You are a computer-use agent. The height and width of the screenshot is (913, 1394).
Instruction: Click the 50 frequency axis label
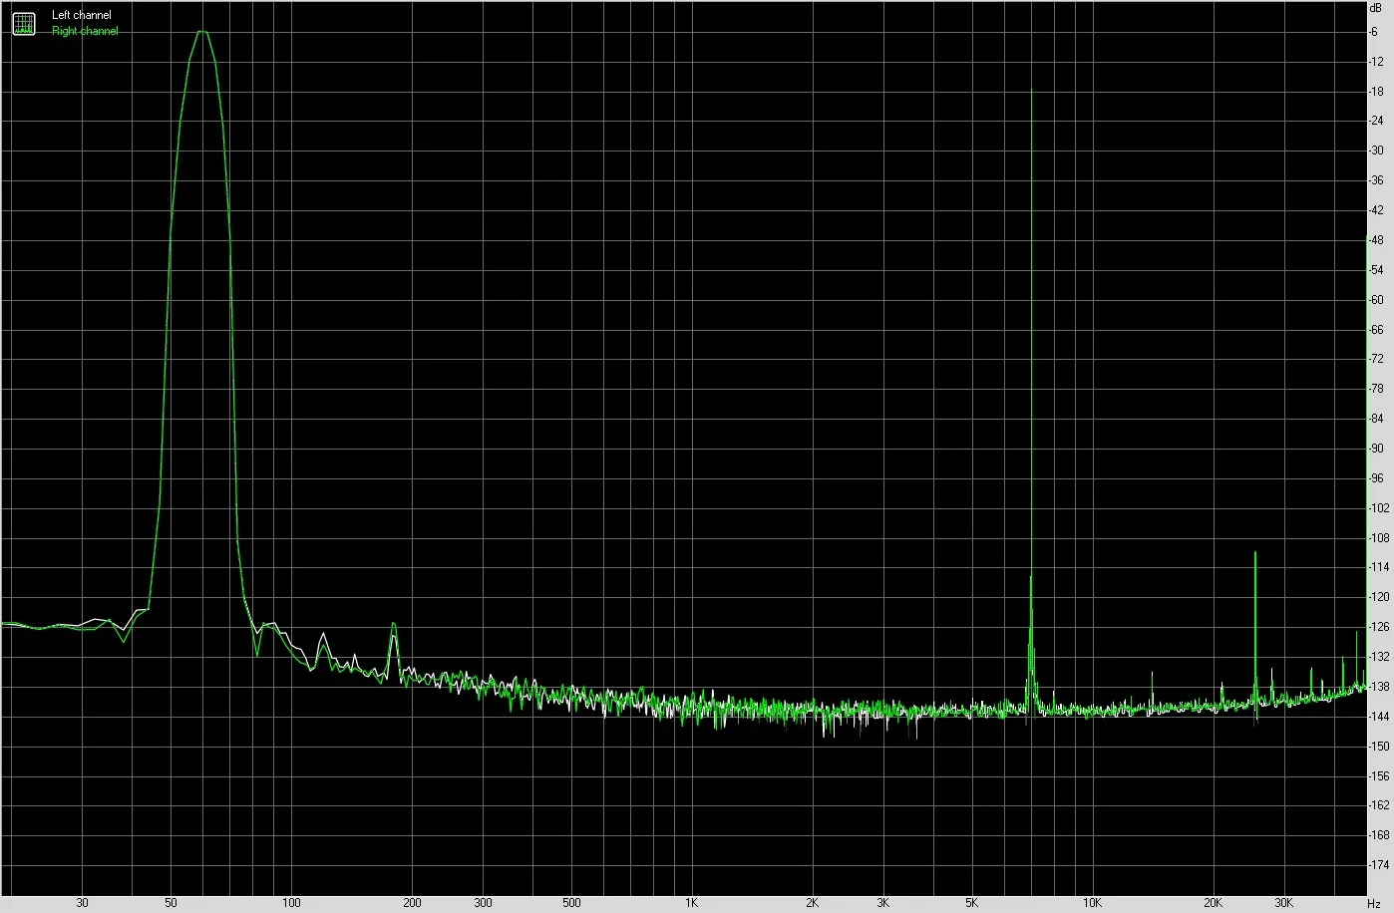(171, 904)
